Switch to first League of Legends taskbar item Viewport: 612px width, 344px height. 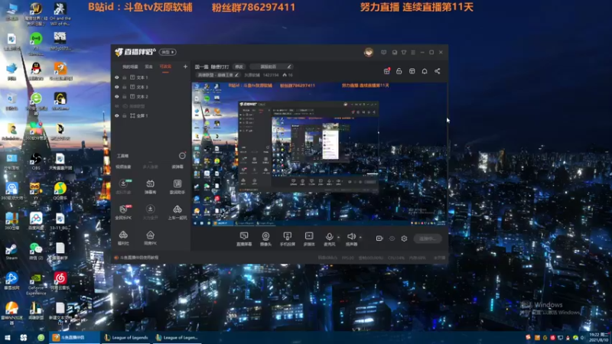point(125,337)
